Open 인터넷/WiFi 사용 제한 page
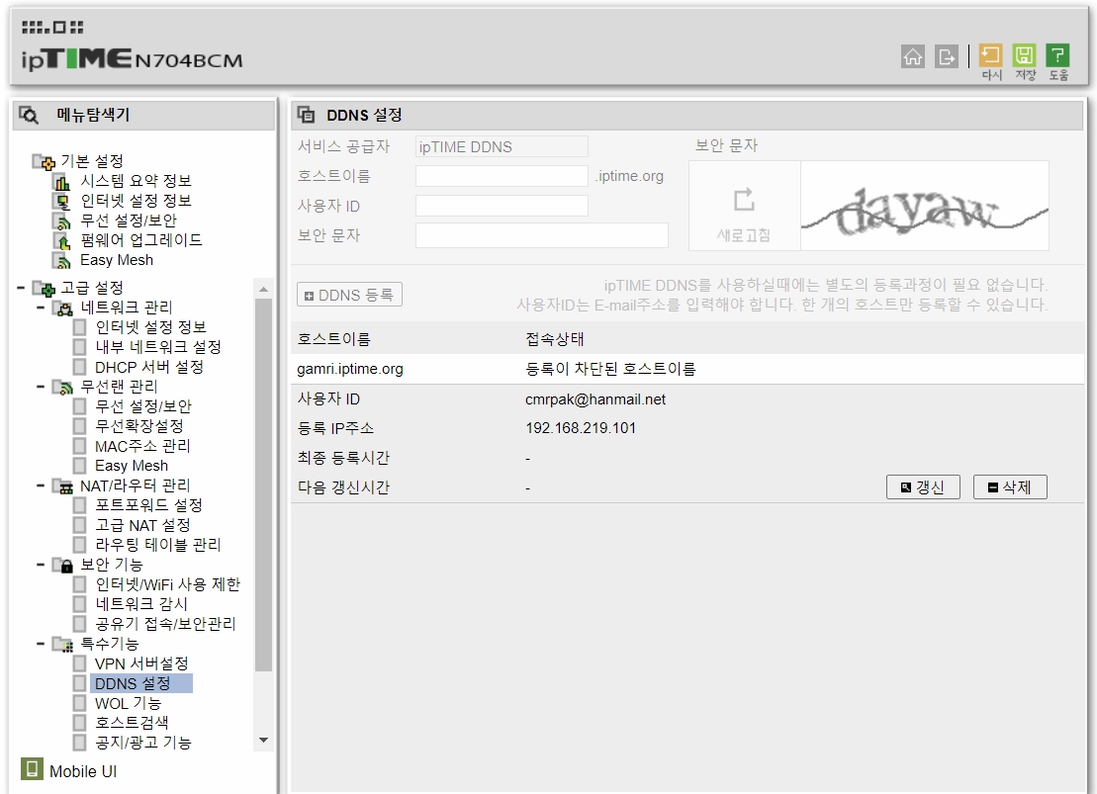 click(167, 584)
